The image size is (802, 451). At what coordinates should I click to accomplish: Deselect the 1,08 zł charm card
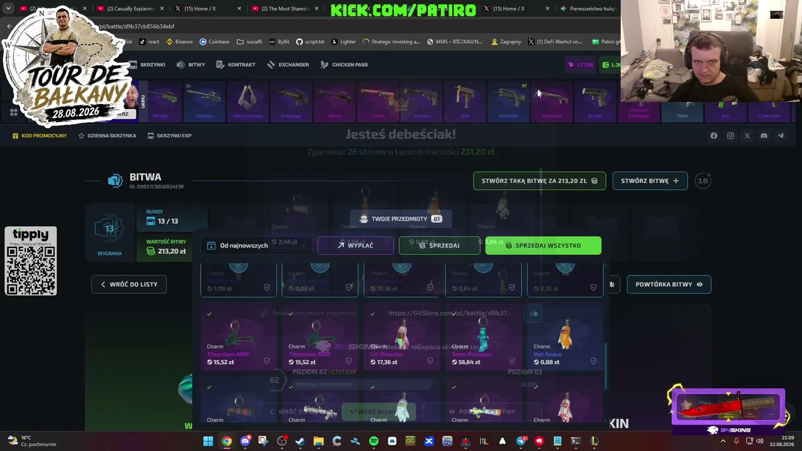[x=239, y=280]
